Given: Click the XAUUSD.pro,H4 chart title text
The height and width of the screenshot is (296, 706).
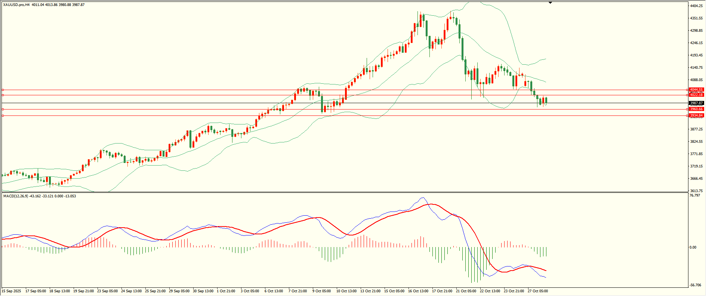Looking at the screenshot, I should (x=16, y=5).
